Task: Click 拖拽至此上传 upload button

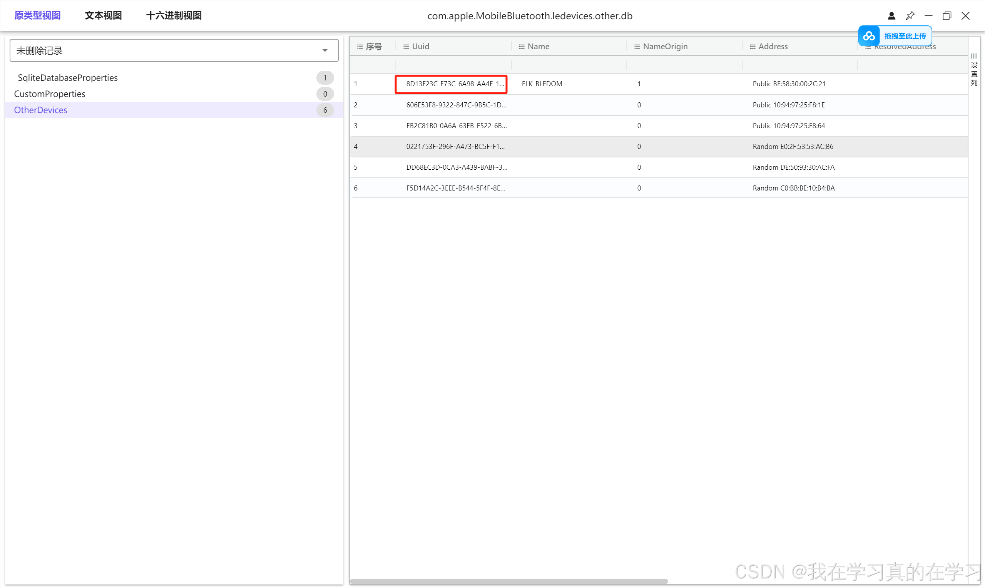Action: (x=905, y=36)
